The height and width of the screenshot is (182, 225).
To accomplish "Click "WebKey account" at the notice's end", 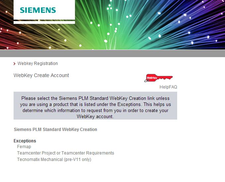I will (x=95, y=116).
